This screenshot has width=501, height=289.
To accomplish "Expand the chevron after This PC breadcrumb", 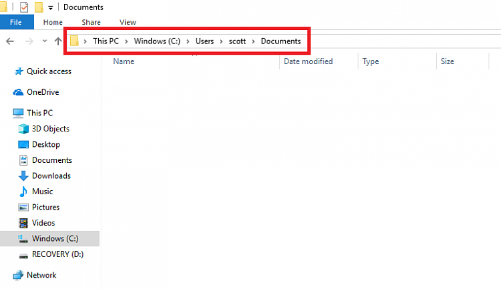I will click(x=126, y=41).
